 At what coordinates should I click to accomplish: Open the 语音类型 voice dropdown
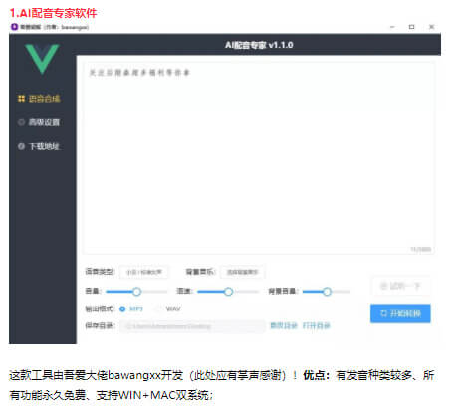(x=143, y=272)
